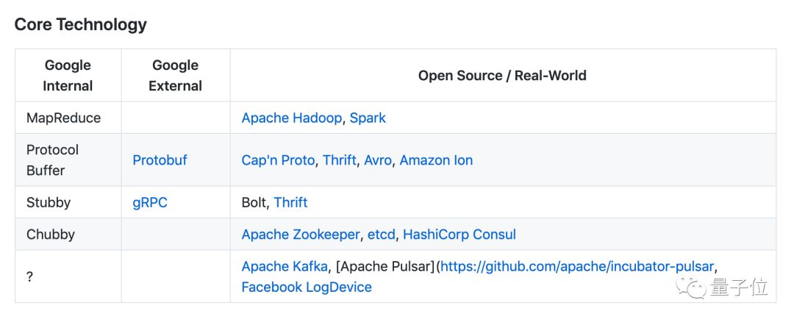Click Thrift link in Protocol Buffer row
The height and width of the screenshot is (322, 794).
[340, 160]
